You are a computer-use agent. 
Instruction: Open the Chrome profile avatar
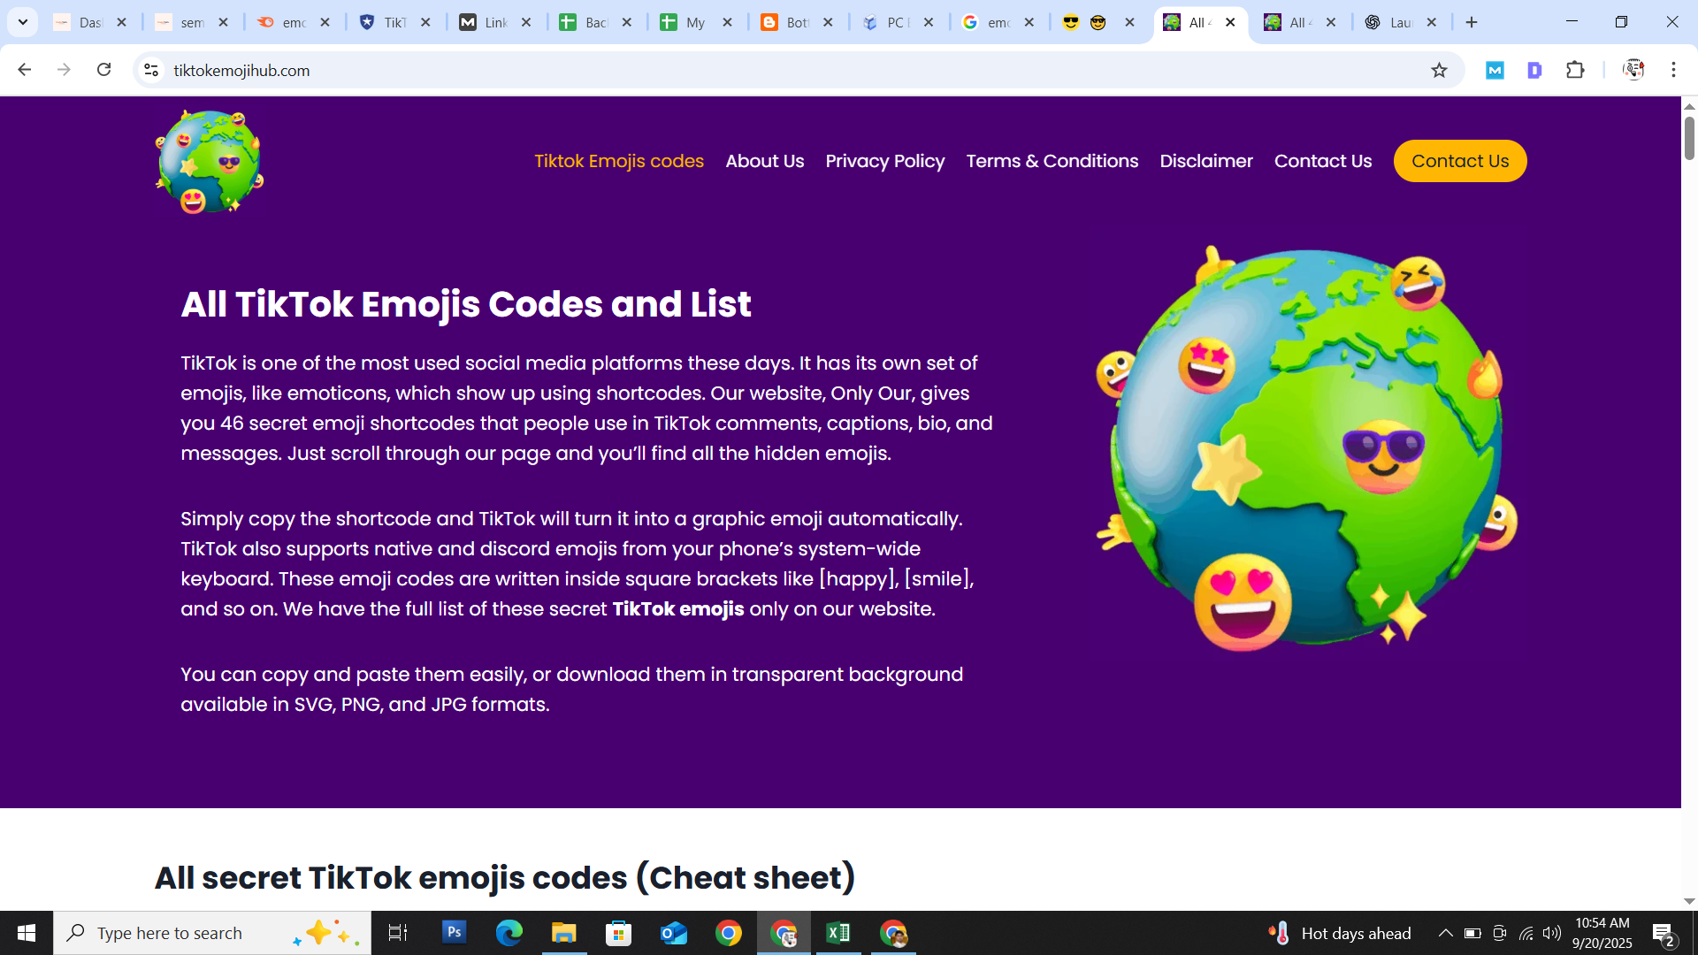click(1633, 70)
